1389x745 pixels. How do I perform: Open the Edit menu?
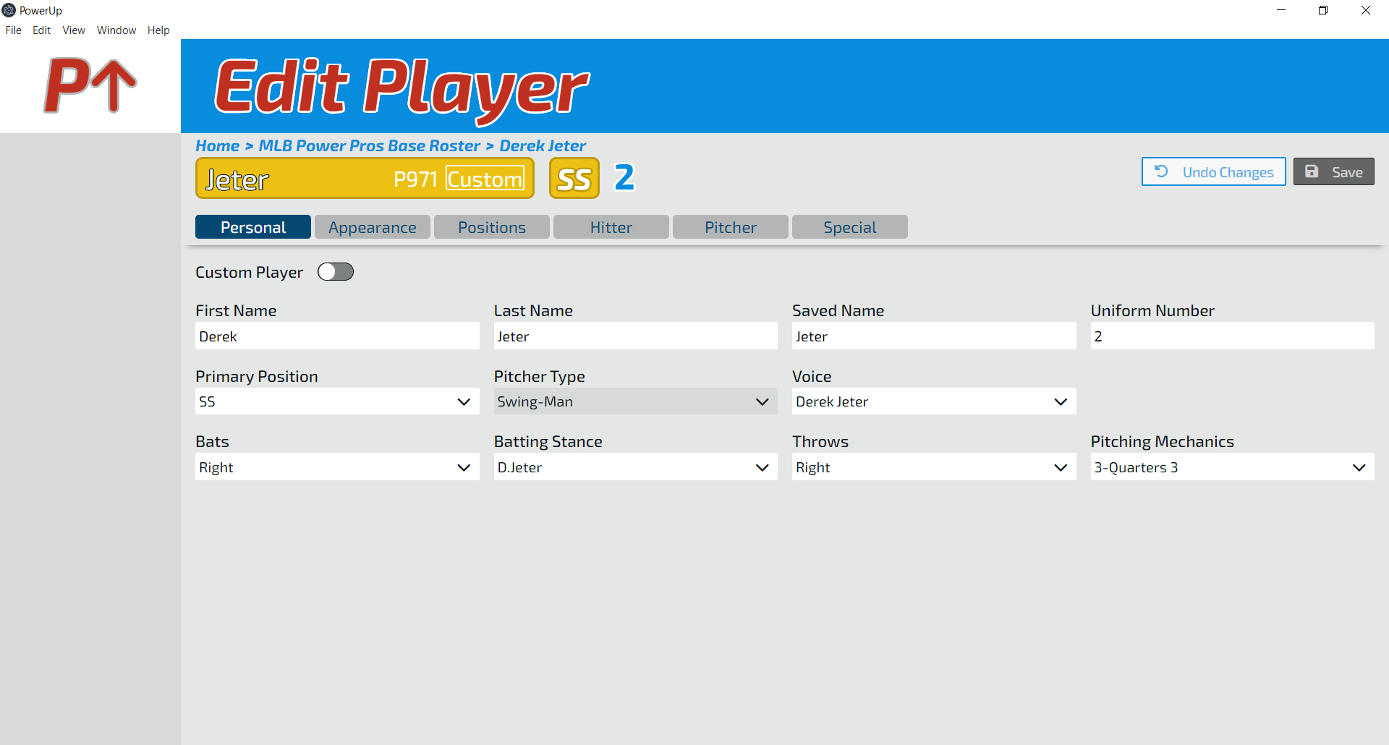tap(41, 30)
